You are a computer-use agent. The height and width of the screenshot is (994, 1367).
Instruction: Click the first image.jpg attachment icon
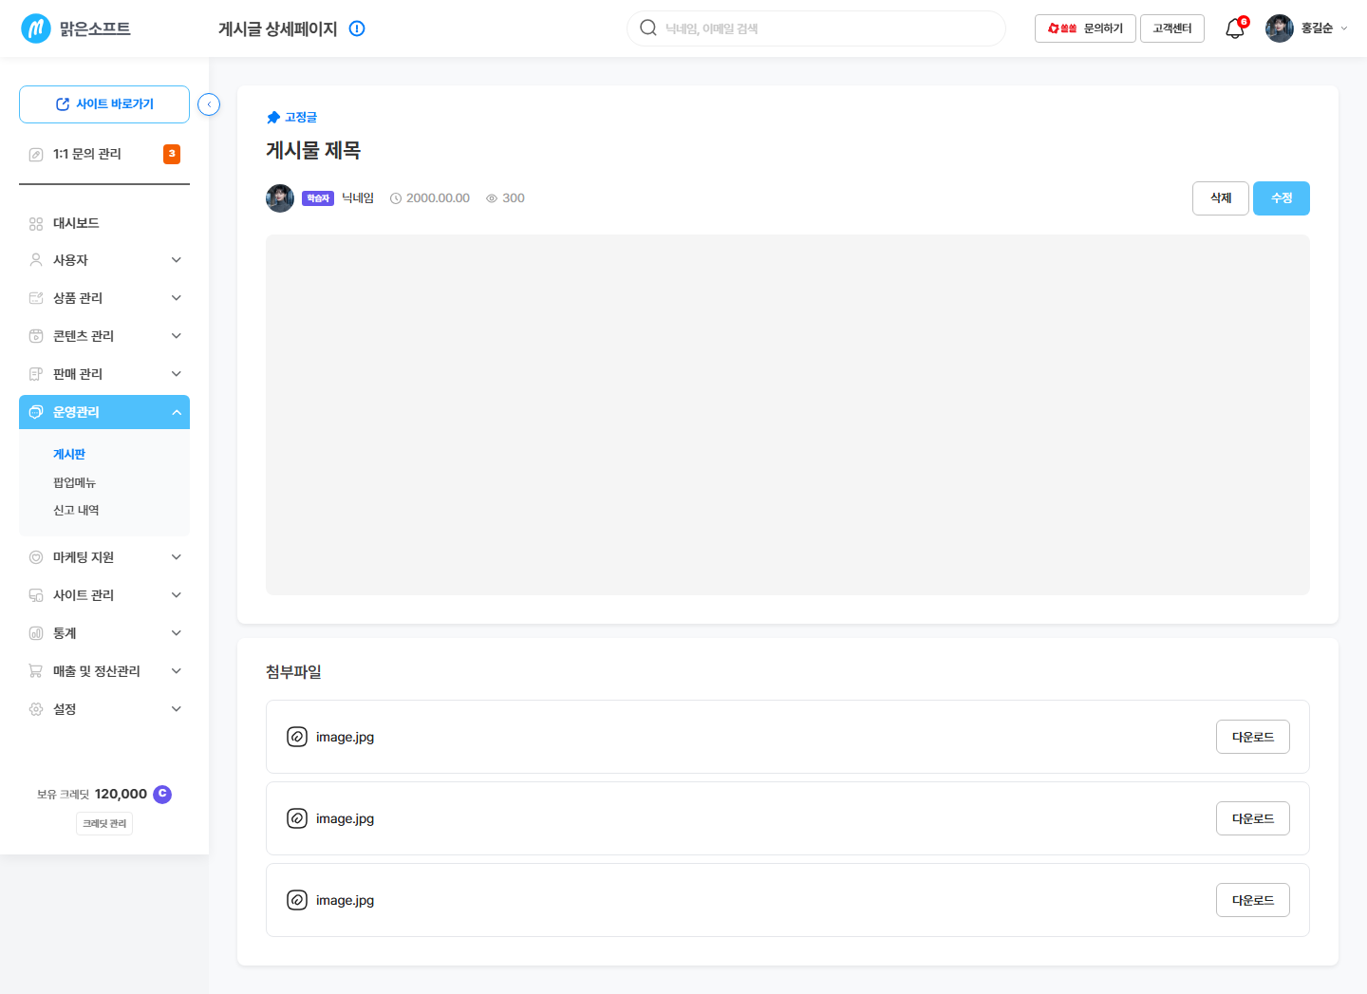click(297, 737)
